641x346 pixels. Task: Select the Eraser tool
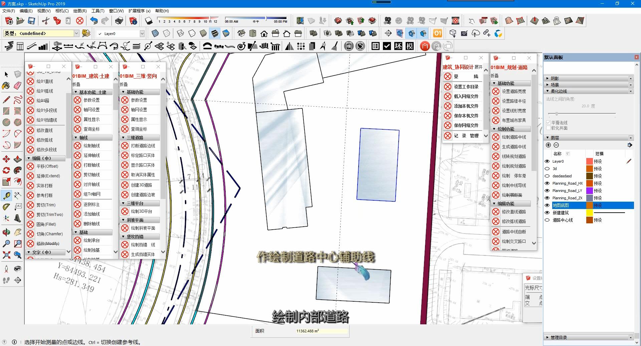coord(18,86)
